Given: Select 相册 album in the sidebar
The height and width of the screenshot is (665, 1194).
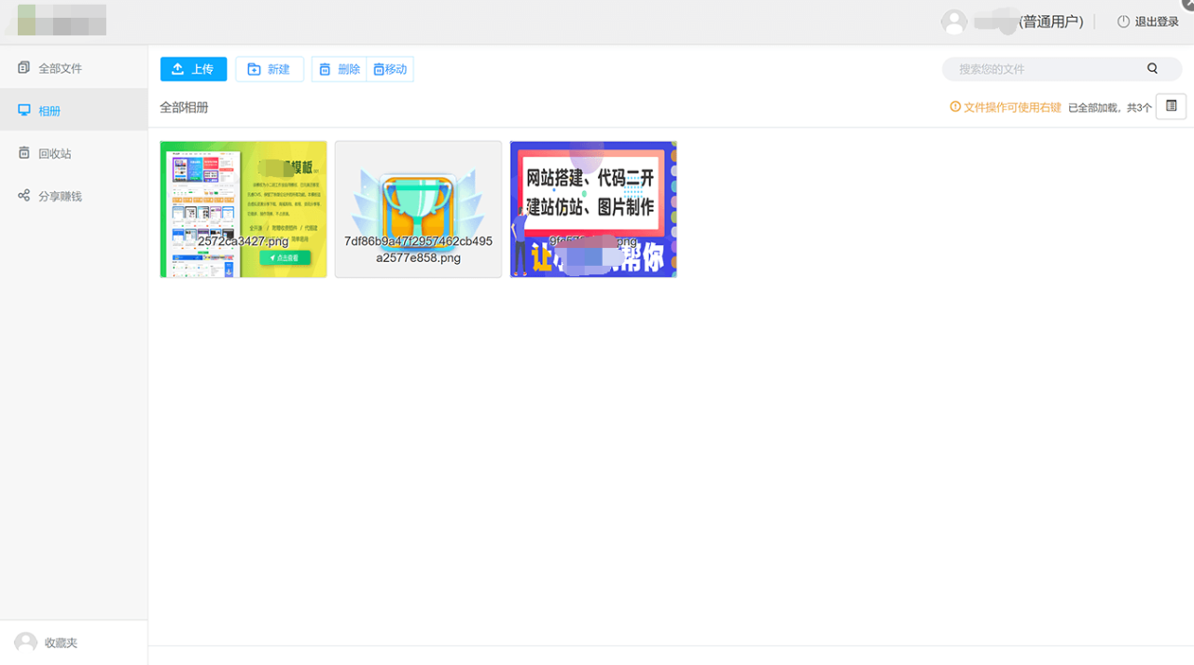Looking at the screenshot, I should [49, 111].
